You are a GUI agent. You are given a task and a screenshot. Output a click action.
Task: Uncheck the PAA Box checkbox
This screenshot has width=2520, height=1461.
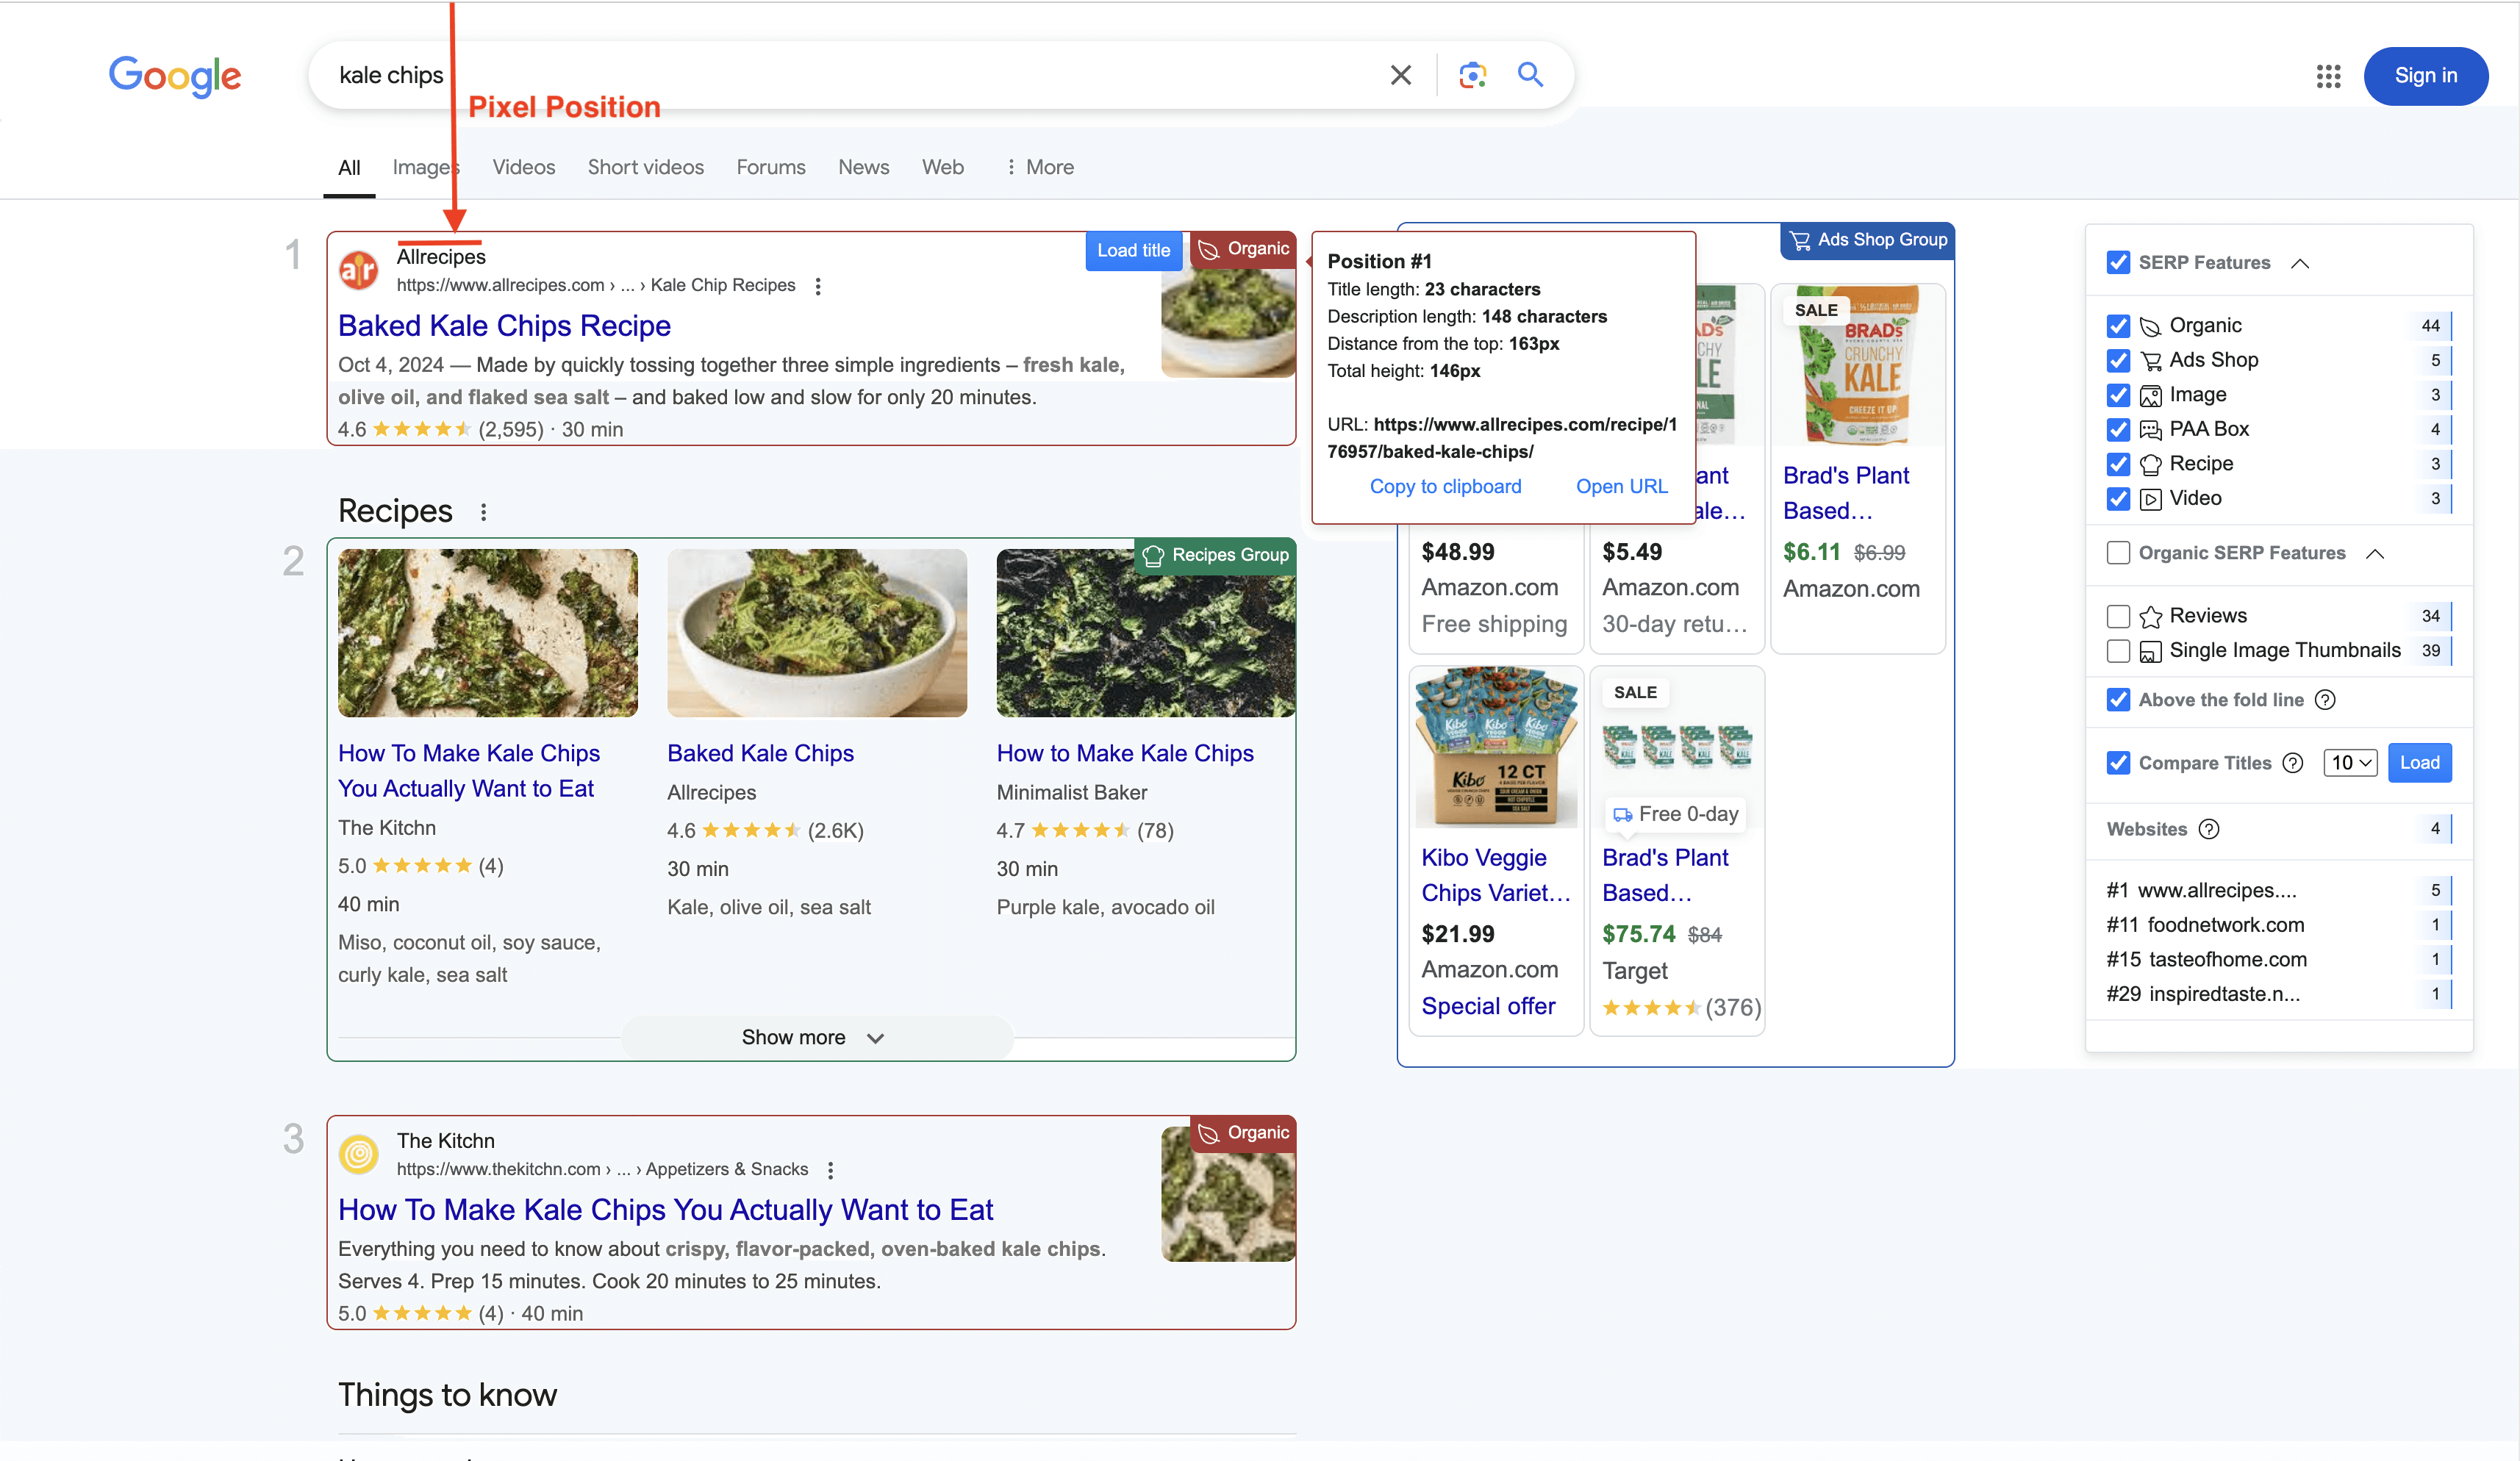click(2118, 429)
